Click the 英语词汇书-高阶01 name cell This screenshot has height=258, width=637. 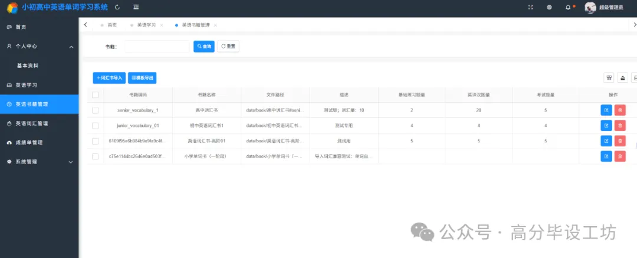(206, 141)
